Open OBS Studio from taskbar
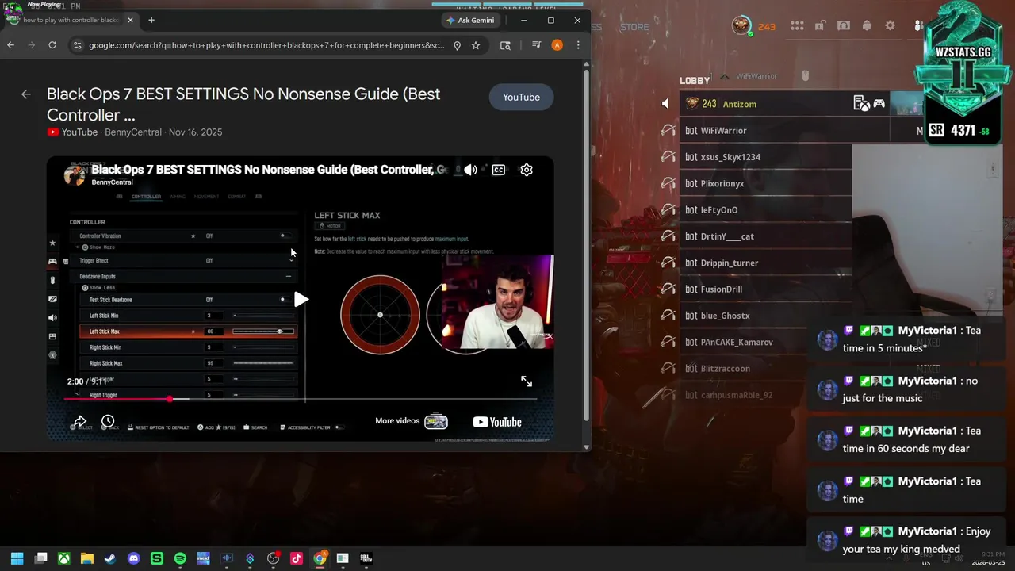This screenshot has height=571, width=1015. pos(274,558)
